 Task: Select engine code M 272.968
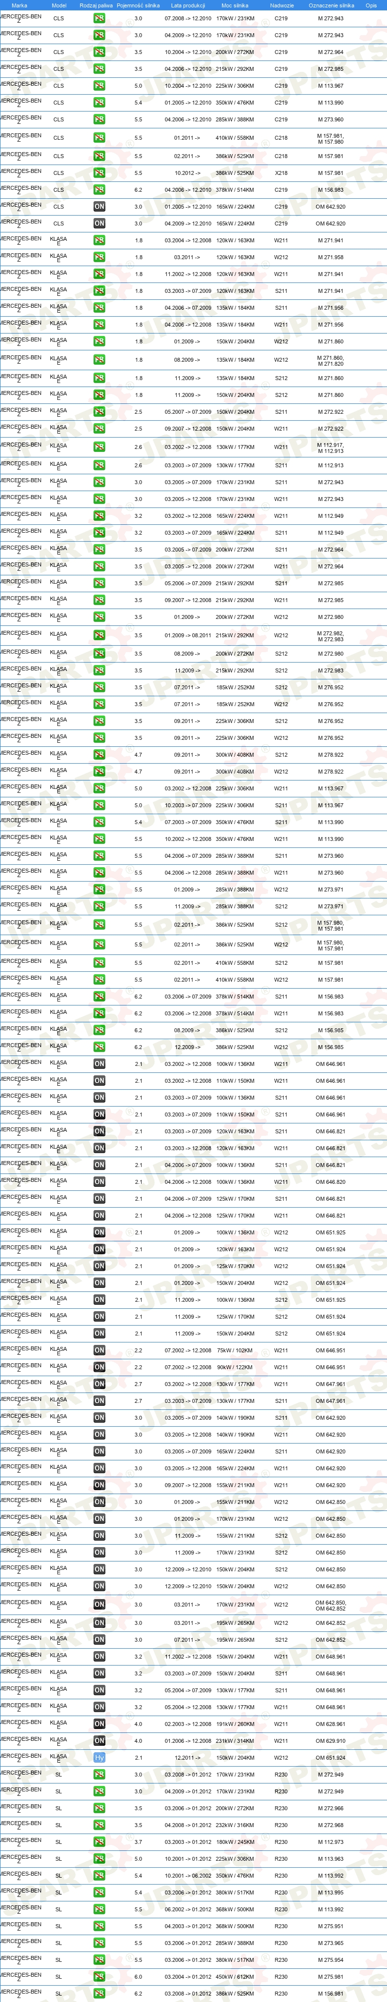pos(331,1825)
